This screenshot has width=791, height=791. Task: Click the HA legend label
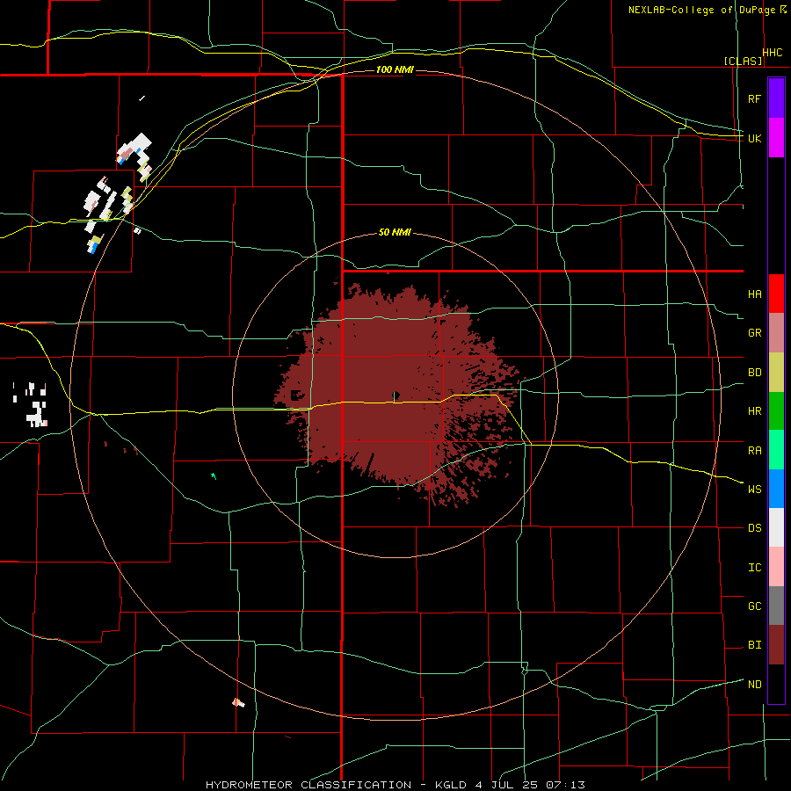point(754,294)
